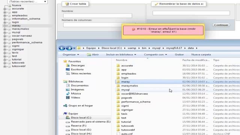Dismiss the #1010 error message box

[x=163, y=30]
